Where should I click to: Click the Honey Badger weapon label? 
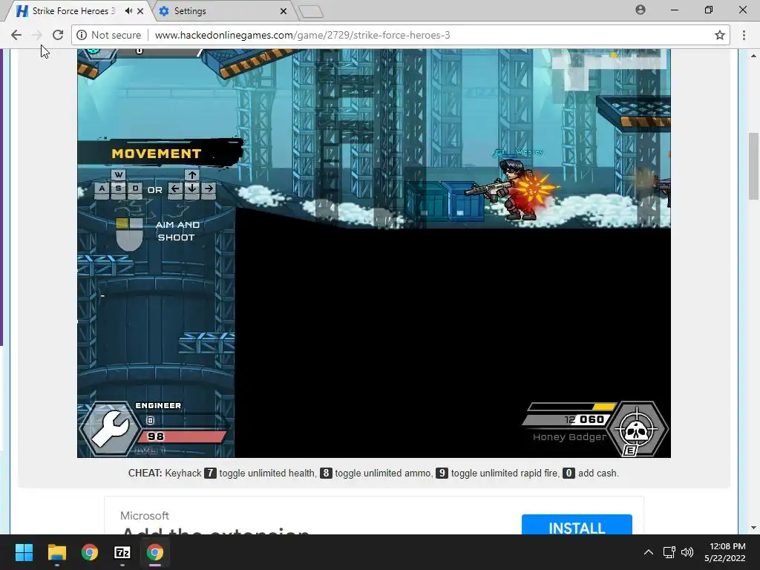(569, 436)
